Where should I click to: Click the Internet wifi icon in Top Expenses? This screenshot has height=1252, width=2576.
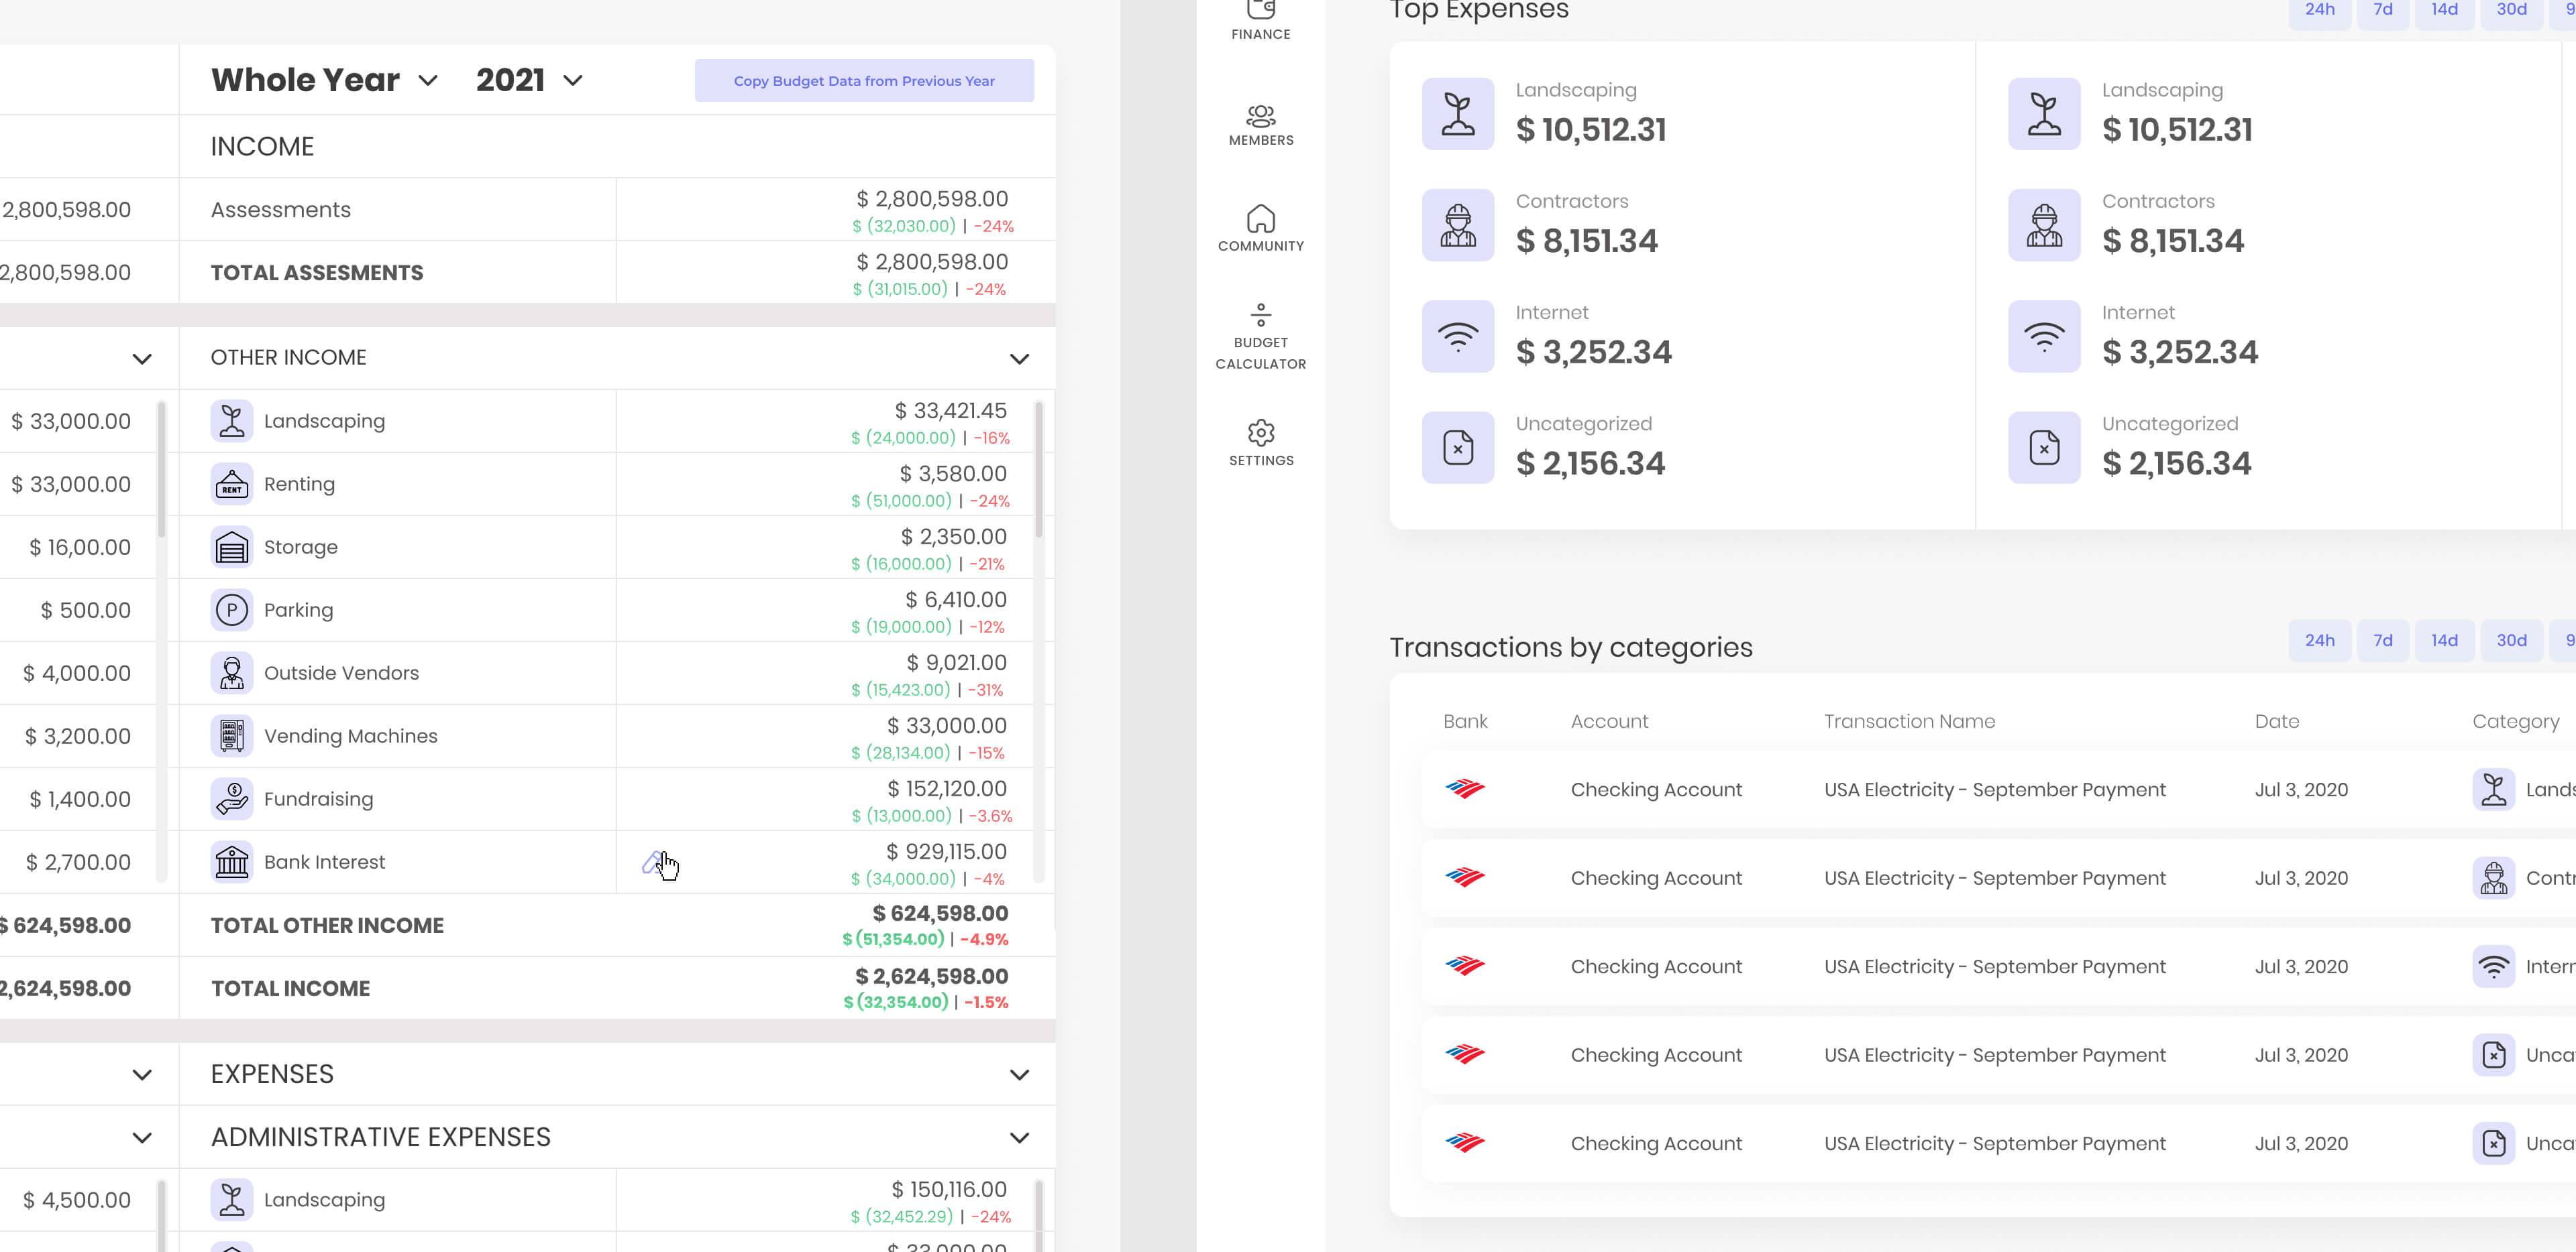click(1457, 336)
